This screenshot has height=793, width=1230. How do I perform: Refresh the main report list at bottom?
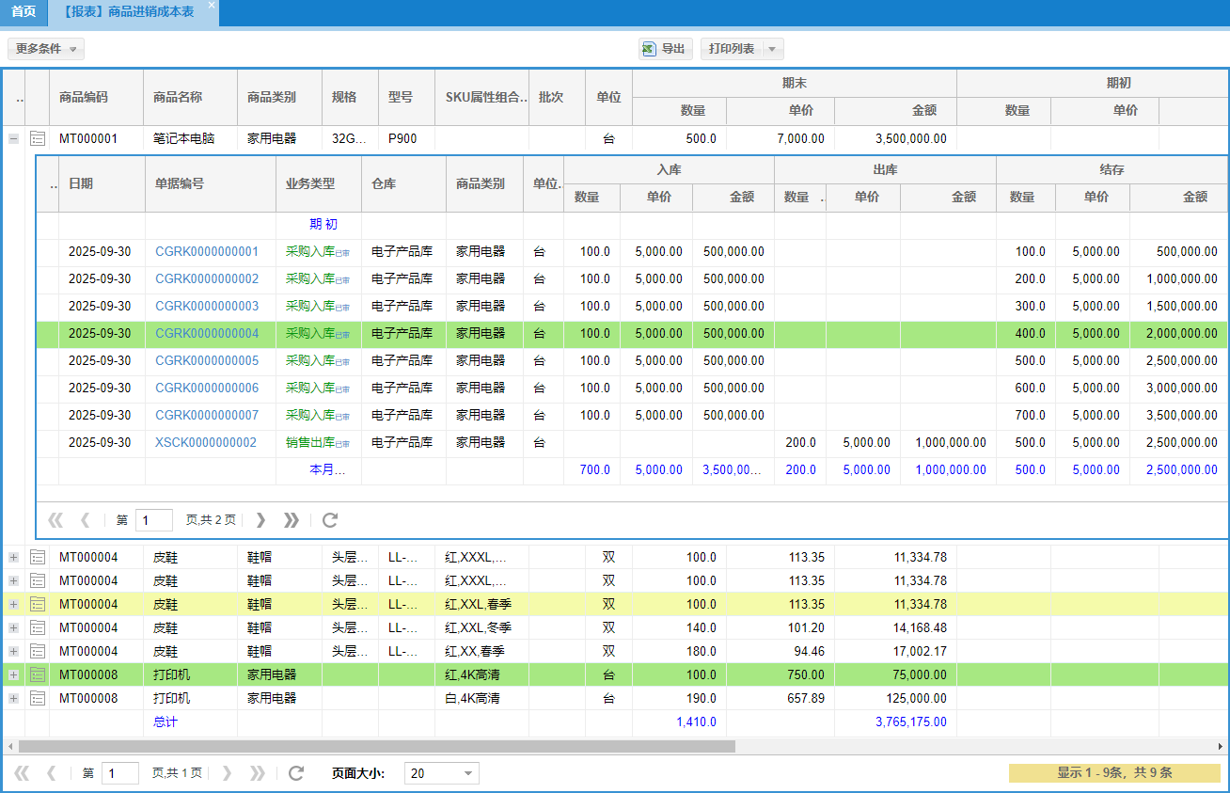pyautogui.click(x=296, y=773)
